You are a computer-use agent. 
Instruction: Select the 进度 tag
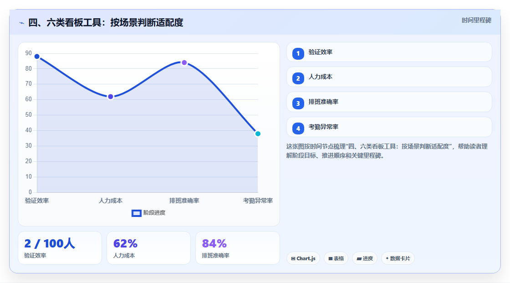[365, 258]
